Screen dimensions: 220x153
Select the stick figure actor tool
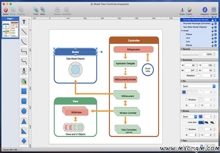pyautogui.click(x=24, y=71)
